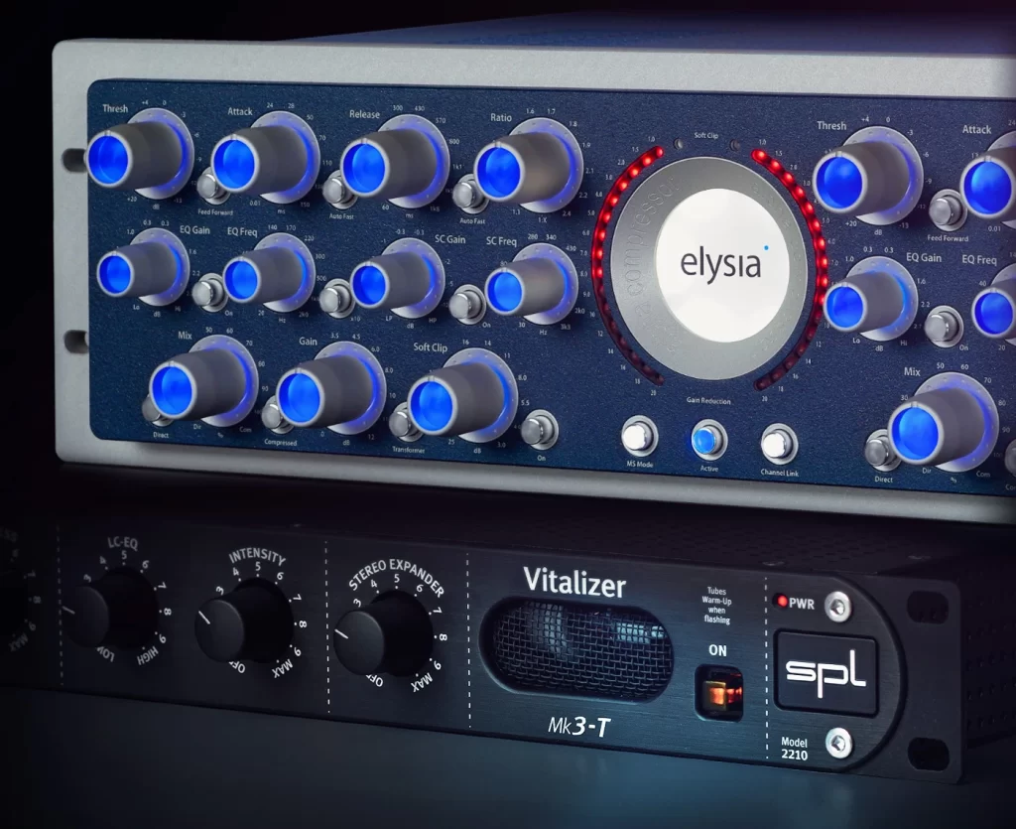Click the LC-EQ knob on the Vitalizer
The image size is (1016, 829).
[97, 616]
